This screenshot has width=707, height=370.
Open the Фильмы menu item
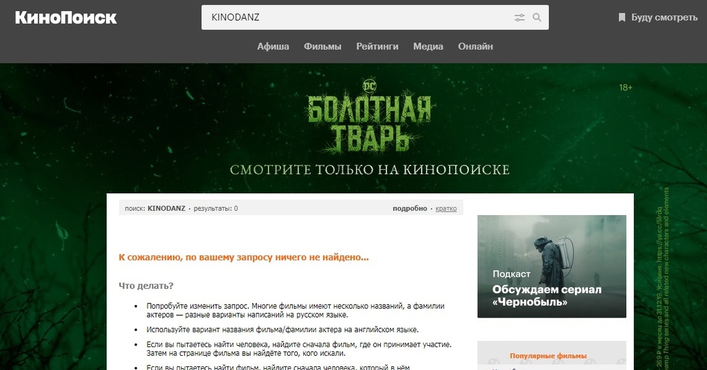(322, 47)
